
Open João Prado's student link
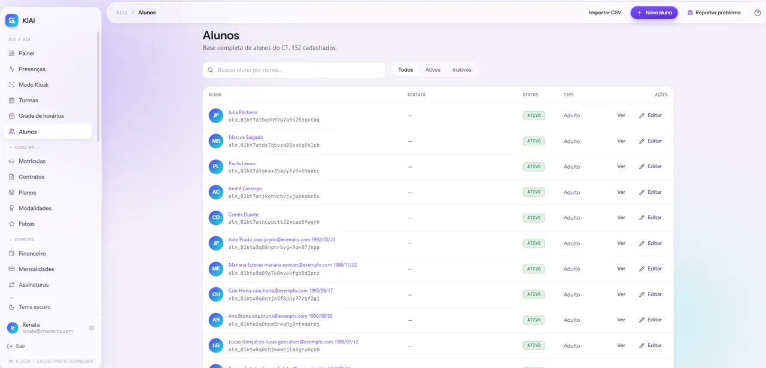[281, 239]
